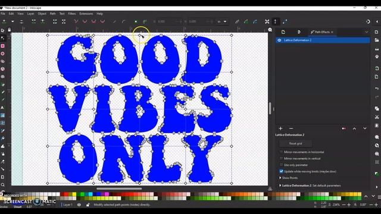This screenshot has width=381, height=214.
Task: Click Open document folder icon
Action: click(377, 40)
